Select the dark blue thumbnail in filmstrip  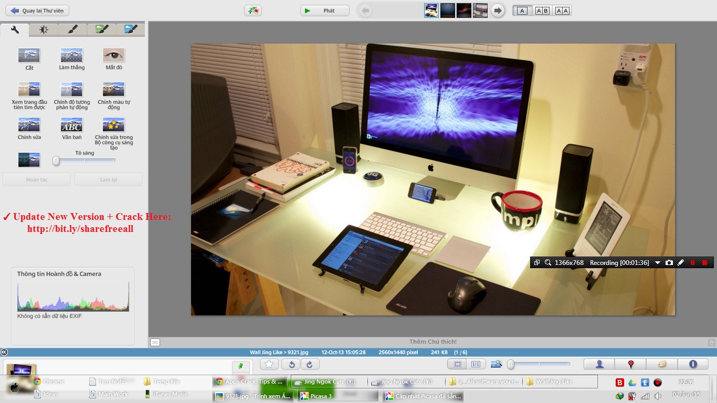point(448,10)
